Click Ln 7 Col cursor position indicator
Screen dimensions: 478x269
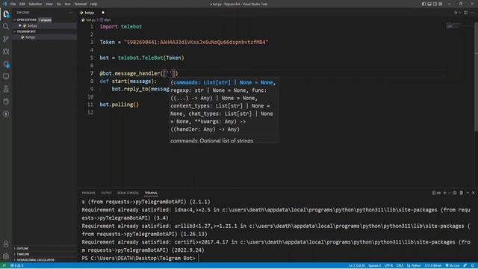pos(357,266)
